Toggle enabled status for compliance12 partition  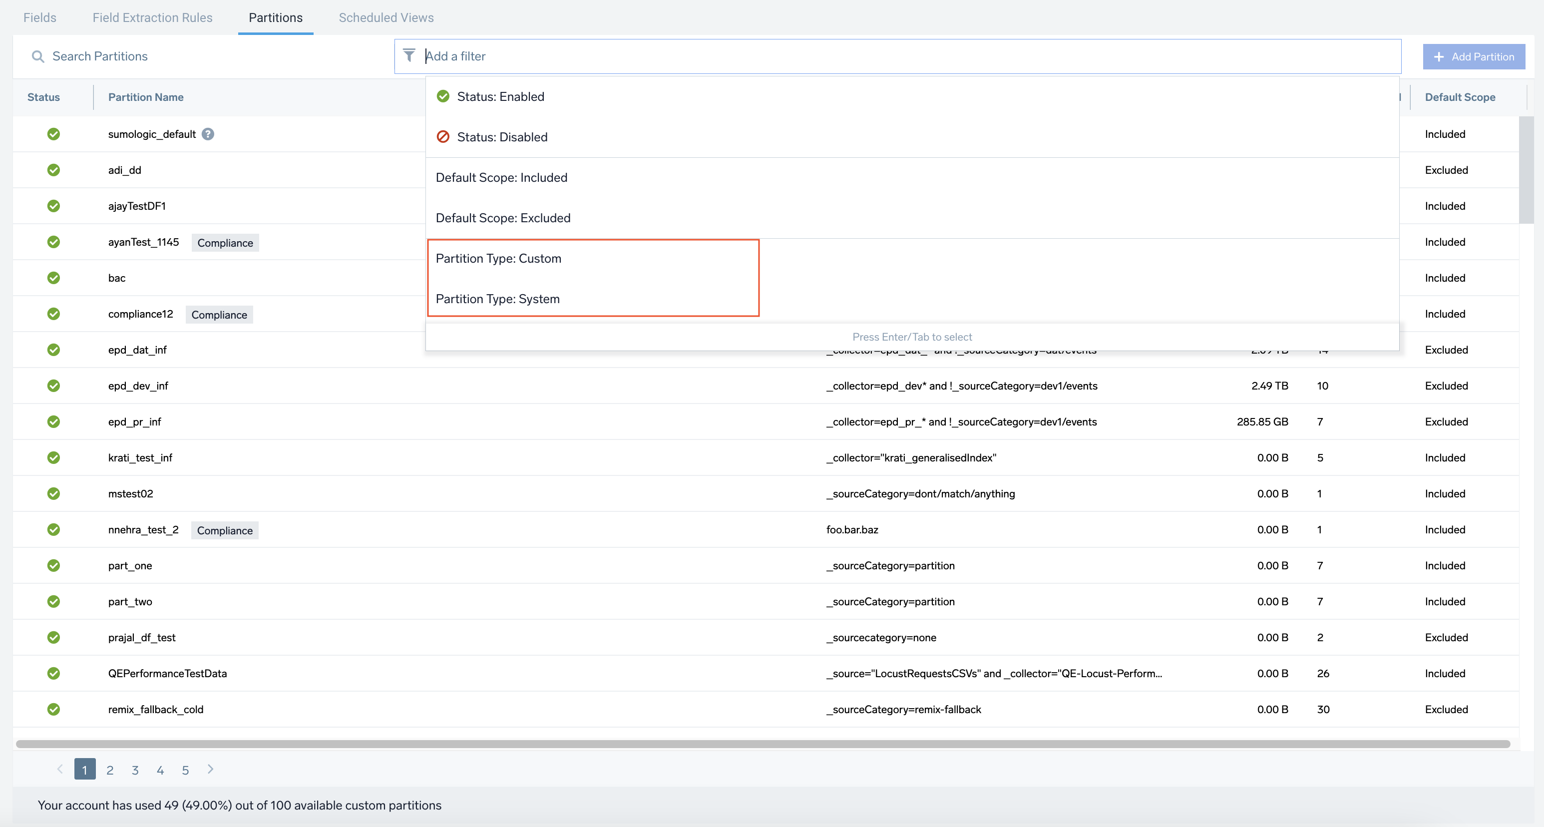(54, 314)
